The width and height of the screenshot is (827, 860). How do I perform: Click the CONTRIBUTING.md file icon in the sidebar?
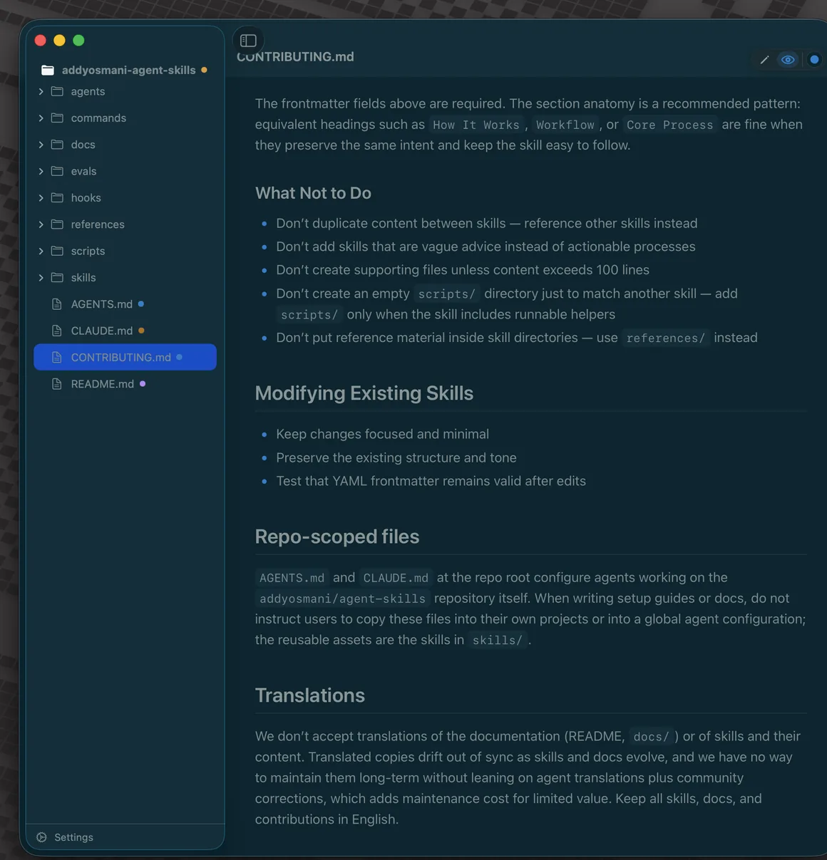point(57,358)
